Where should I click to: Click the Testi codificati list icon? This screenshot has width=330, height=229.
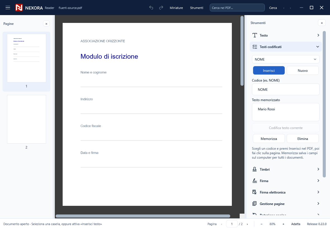[x=255, y=47]
